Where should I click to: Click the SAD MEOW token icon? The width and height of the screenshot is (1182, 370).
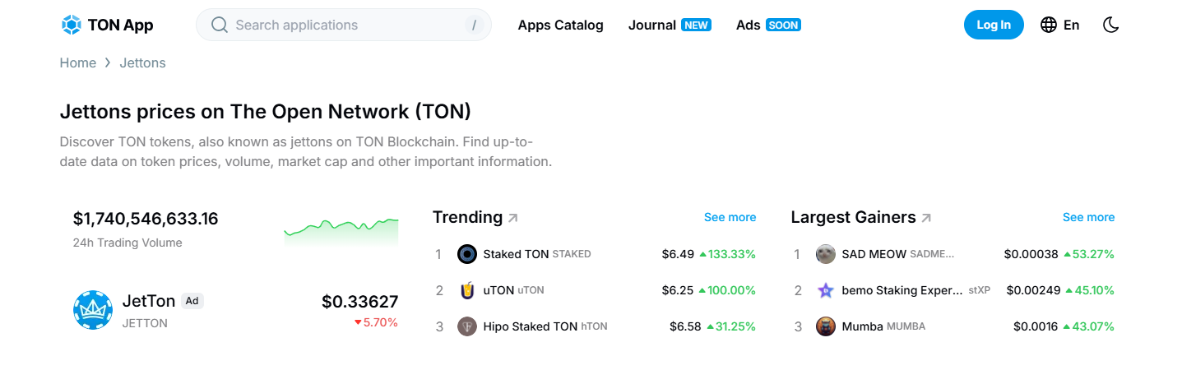pyautogui.click(x=826, y=254)
